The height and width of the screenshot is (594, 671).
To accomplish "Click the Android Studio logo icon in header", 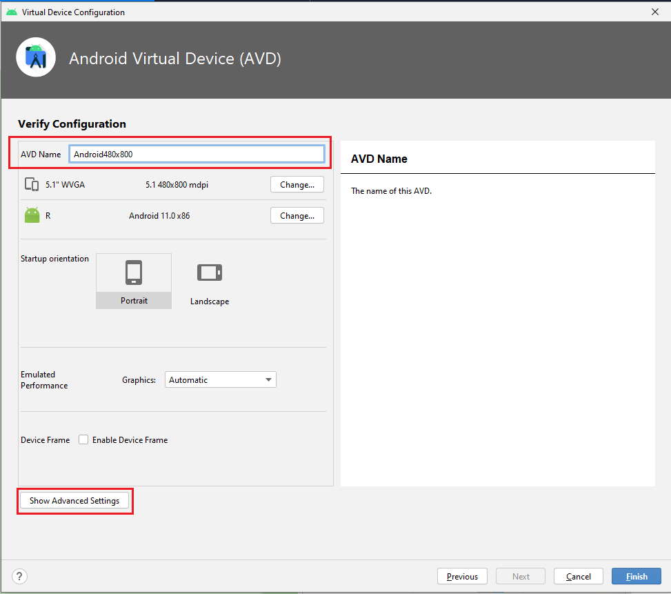I will tap(36, 57).
